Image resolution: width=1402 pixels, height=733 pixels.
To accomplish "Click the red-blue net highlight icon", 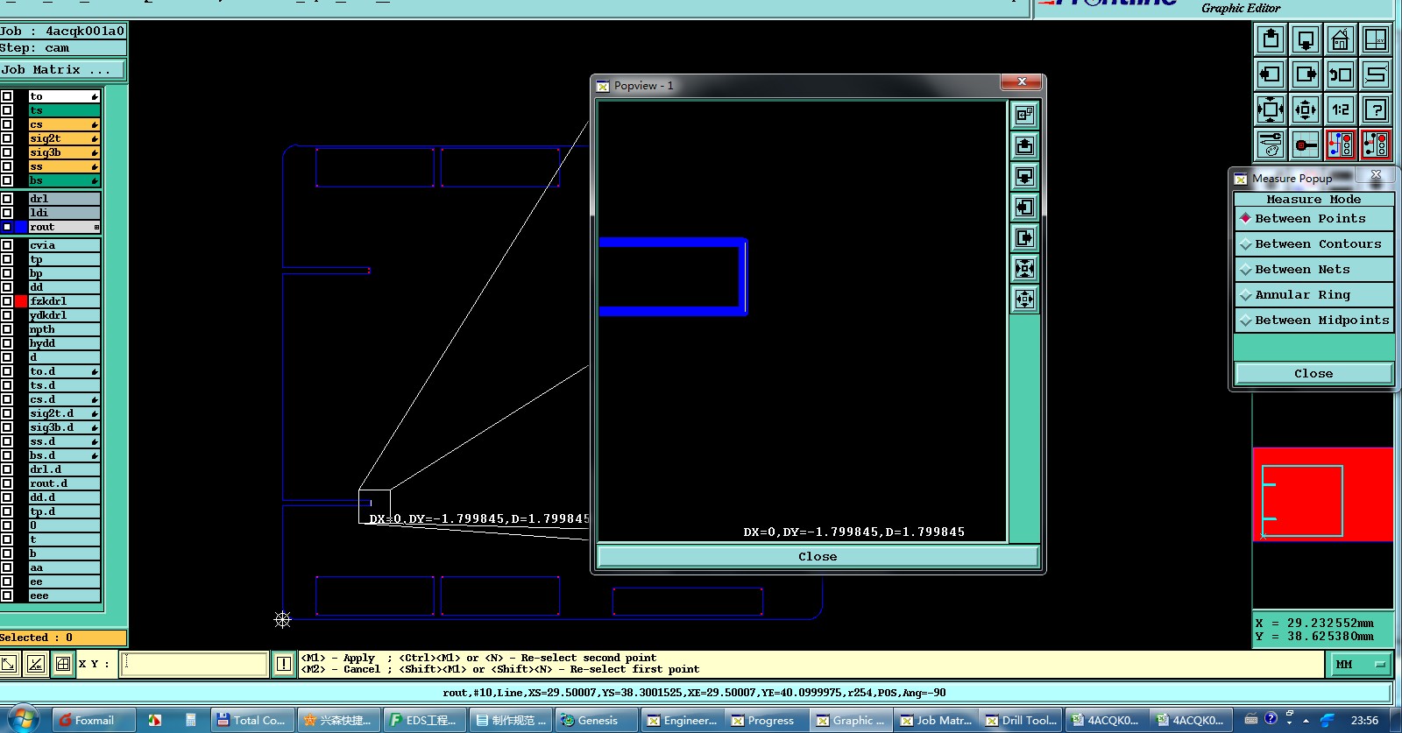I will click(1341, 144).
